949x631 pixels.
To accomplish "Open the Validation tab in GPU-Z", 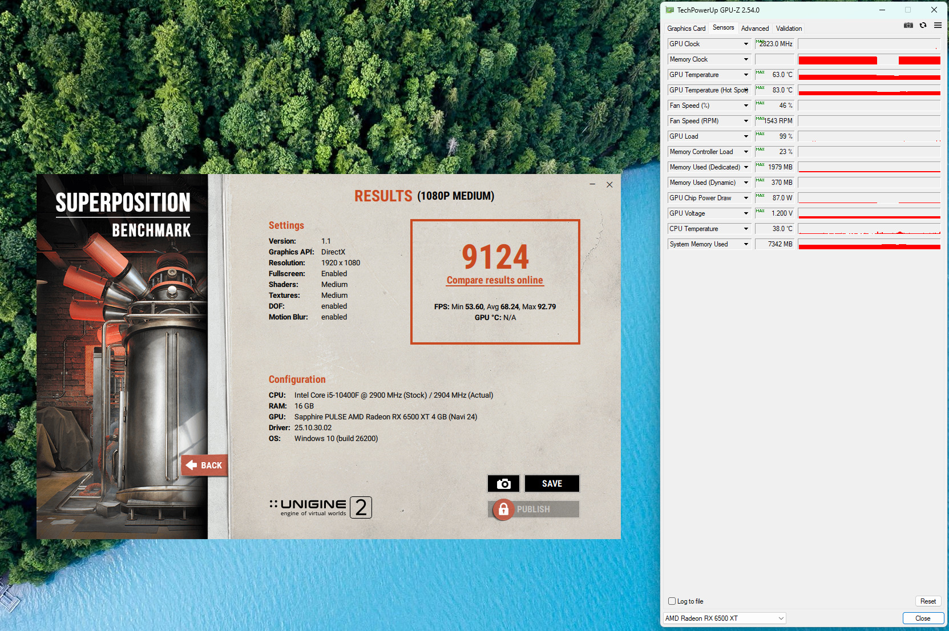I will pos(789,29).
